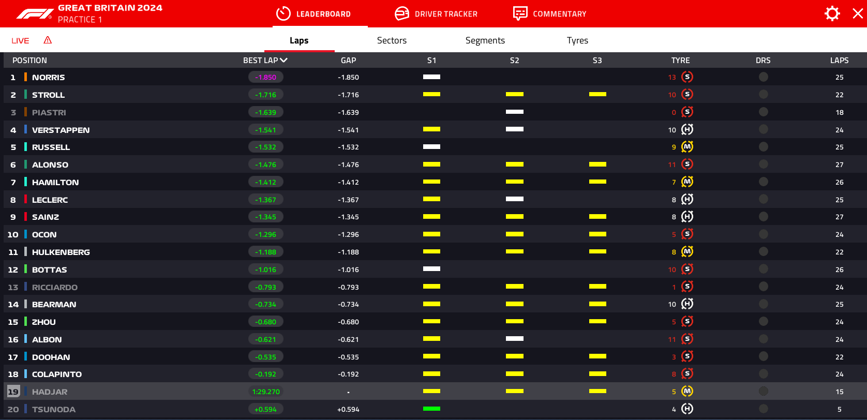This screenshot has width=867, height=420.
Task: Click Hulkenberg's medium tyre icon
Action: click(x=687, y=252)
